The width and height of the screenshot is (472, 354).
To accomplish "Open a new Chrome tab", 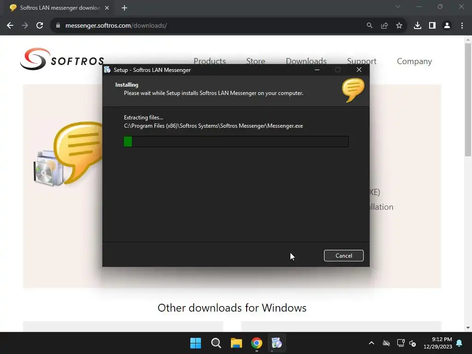I will [x=124, y=8].
